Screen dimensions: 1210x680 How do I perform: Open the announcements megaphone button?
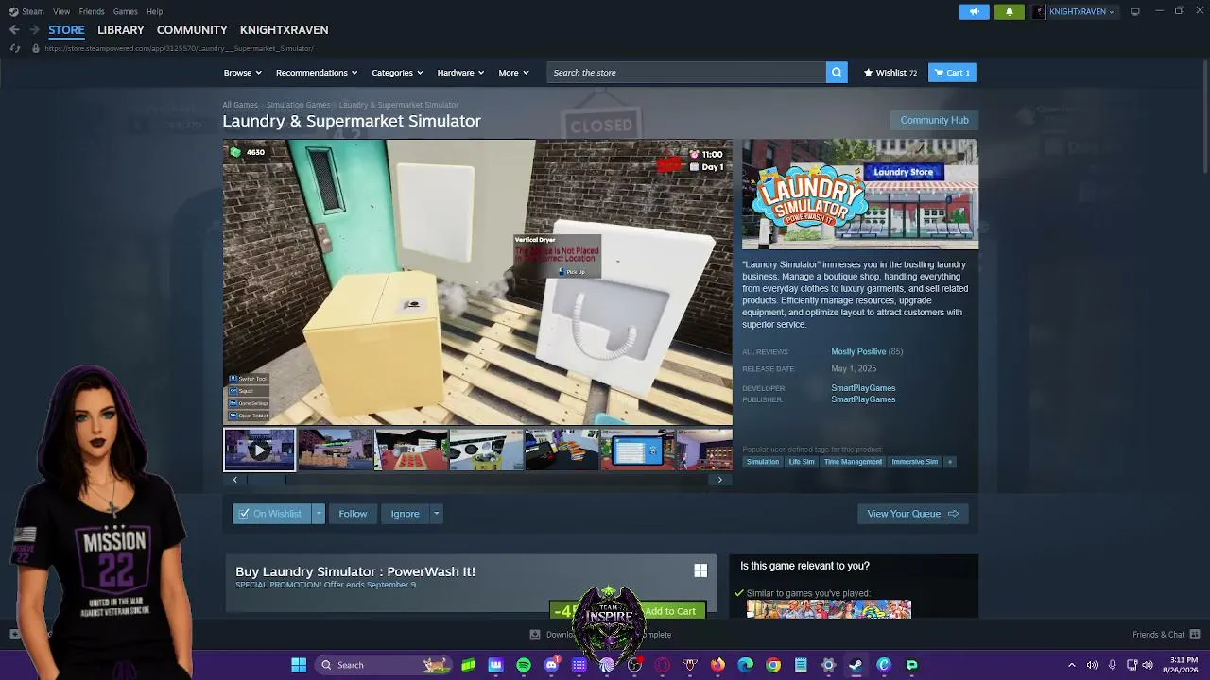(x=974, y=11)
